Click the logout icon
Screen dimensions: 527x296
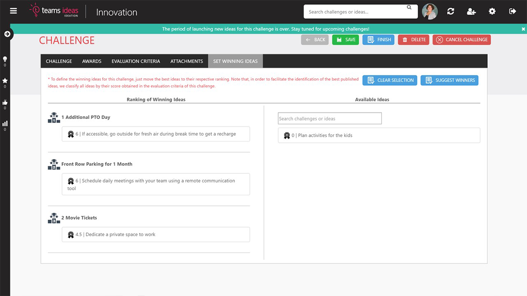click(x=512, y=11)
